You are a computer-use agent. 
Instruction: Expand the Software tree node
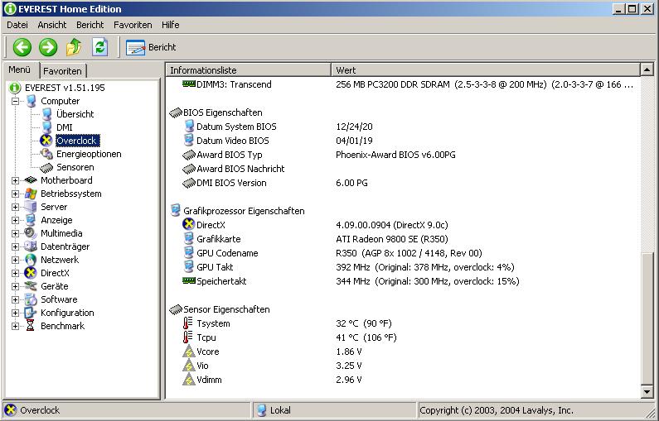click(x=15, y=299)
